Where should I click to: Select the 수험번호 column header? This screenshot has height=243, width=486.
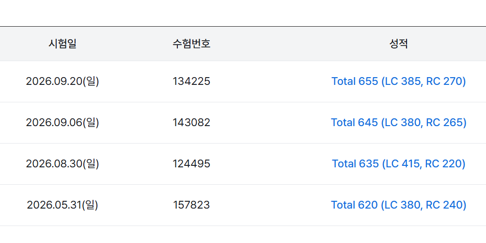pyautogui.click(x=191, y=44)
